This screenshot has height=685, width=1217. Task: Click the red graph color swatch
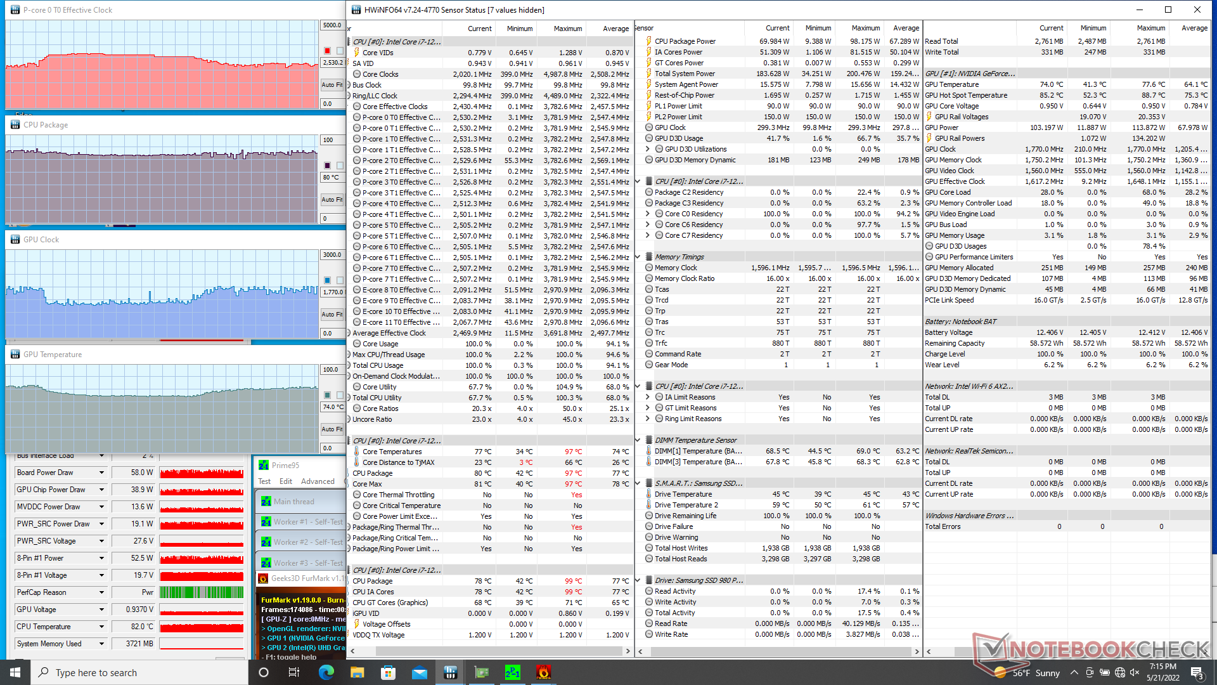click(x=327, y=51)
